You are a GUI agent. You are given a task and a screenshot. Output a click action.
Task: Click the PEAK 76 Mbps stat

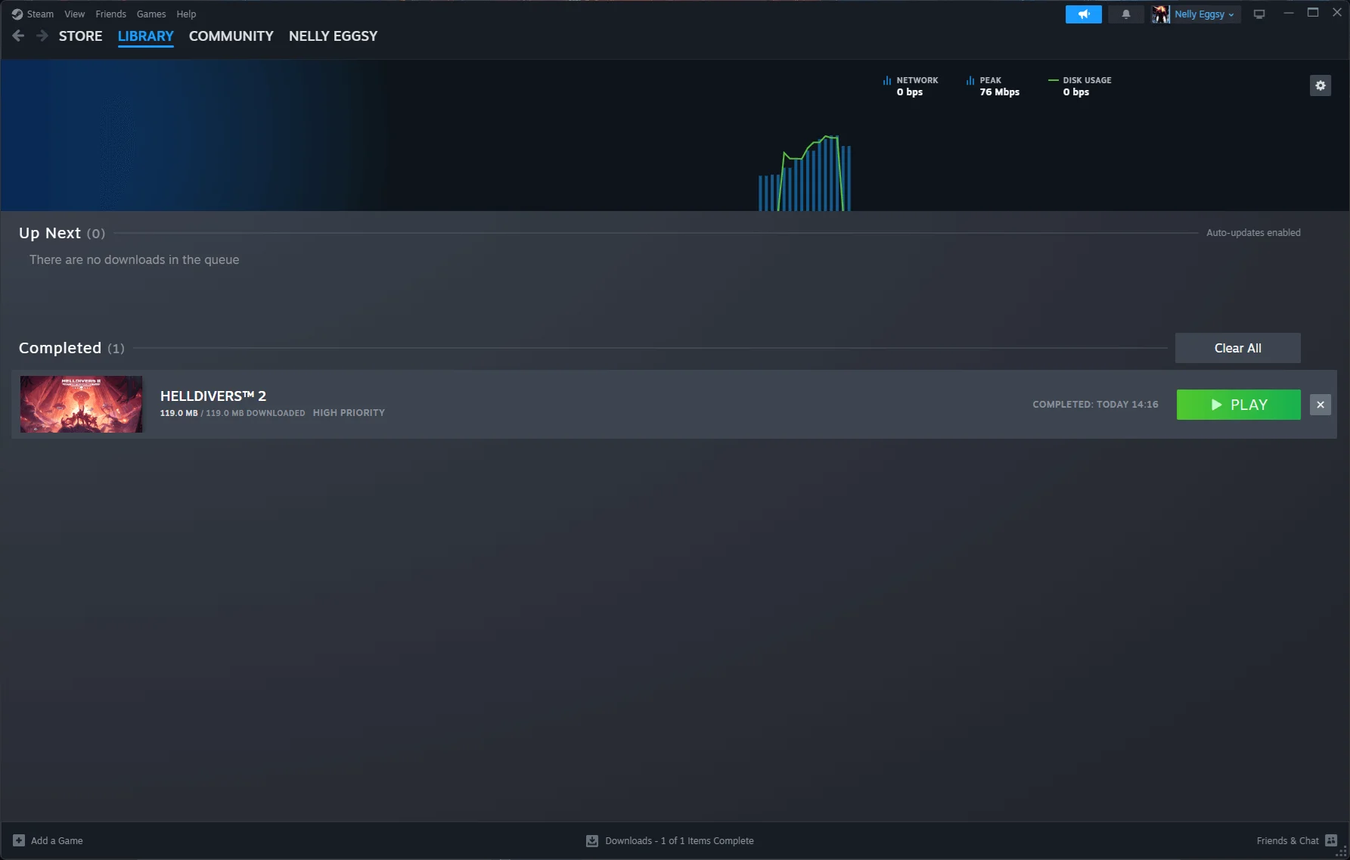(x=993, y=85)
